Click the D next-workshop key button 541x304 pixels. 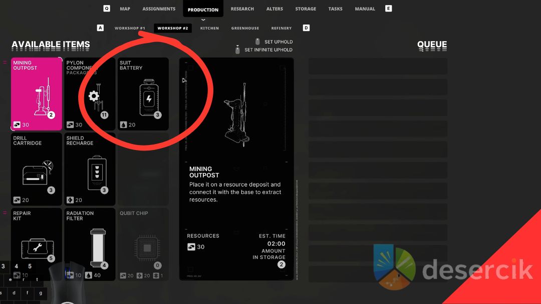click(x=306, y=28)
